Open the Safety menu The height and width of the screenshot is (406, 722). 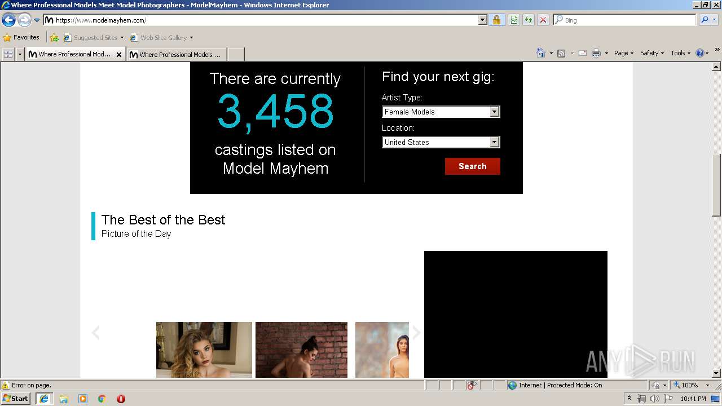(x=652, y=53)
